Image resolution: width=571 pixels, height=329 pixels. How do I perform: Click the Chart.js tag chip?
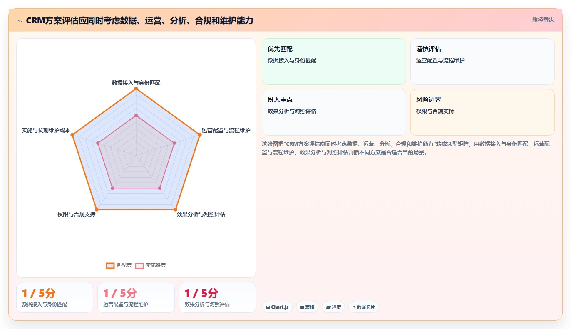[x=277, y=307]
